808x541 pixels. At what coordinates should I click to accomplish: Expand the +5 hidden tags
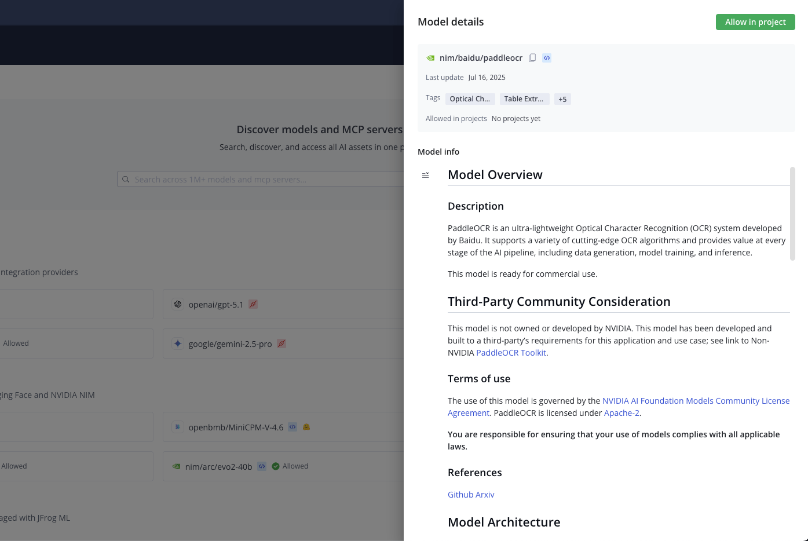pos(562,99)
